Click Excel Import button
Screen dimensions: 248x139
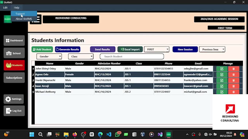pyautogui.click(x=130, y=49)
